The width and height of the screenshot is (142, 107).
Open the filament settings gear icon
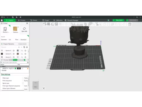[x=27, y=47]
